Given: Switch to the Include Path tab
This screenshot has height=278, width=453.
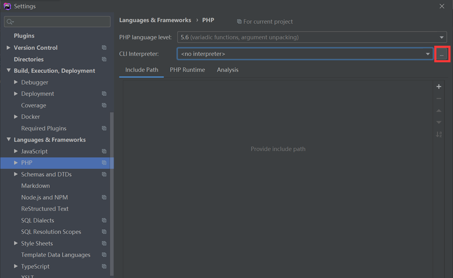Looking at the screenshot, I should click(x=142, y=70).
